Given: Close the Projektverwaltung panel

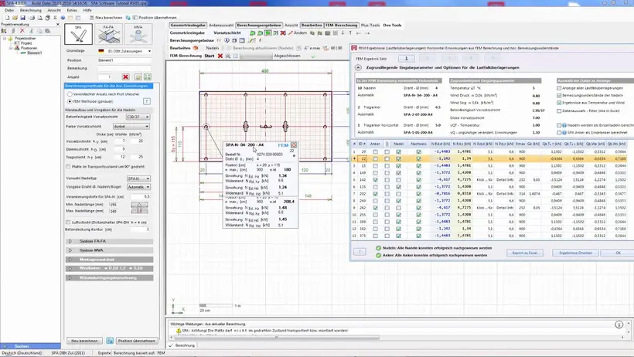Looking at the screenshot, I should 57,24.
